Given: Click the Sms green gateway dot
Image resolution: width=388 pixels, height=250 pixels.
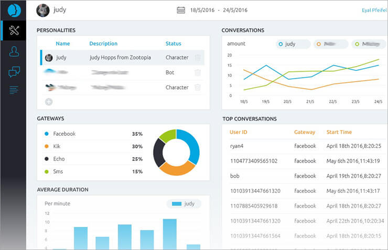Looking at the screenshot, I should click(47, 171).
